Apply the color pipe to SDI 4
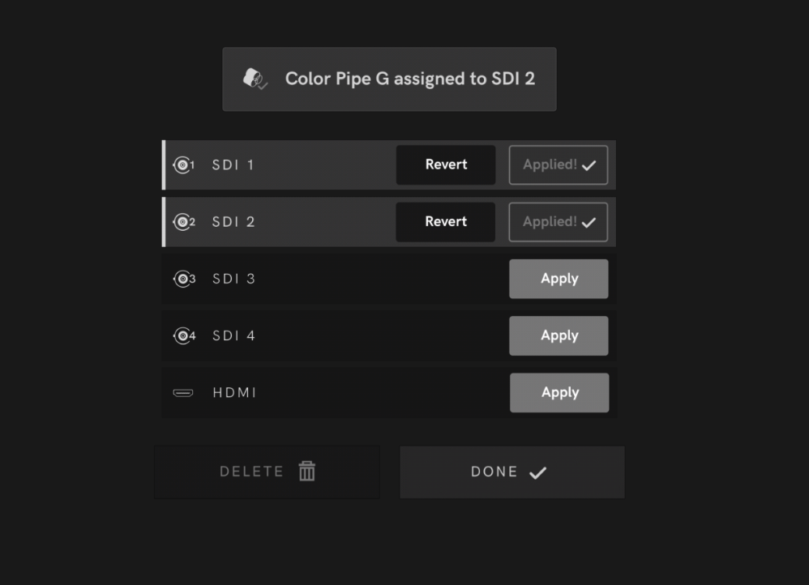809x585 pixels. (559, 335)
